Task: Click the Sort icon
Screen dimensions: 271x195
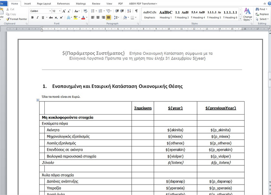Action: 129,11
